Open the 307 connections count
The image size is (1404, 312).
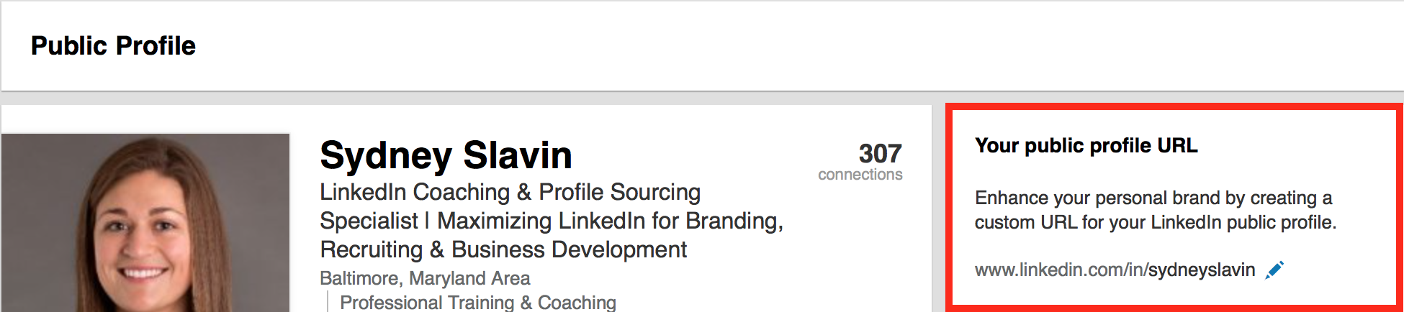(x=880, y=153)
